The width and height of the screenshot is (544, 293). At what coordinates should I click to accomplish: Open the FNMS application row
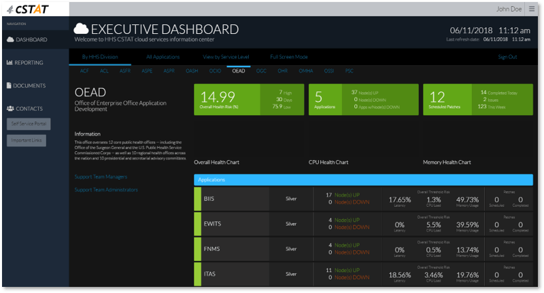coord(363,249)
